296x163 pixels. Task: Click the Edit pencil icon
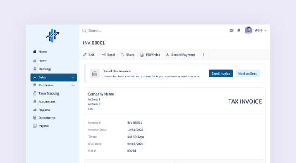point(85,55)
